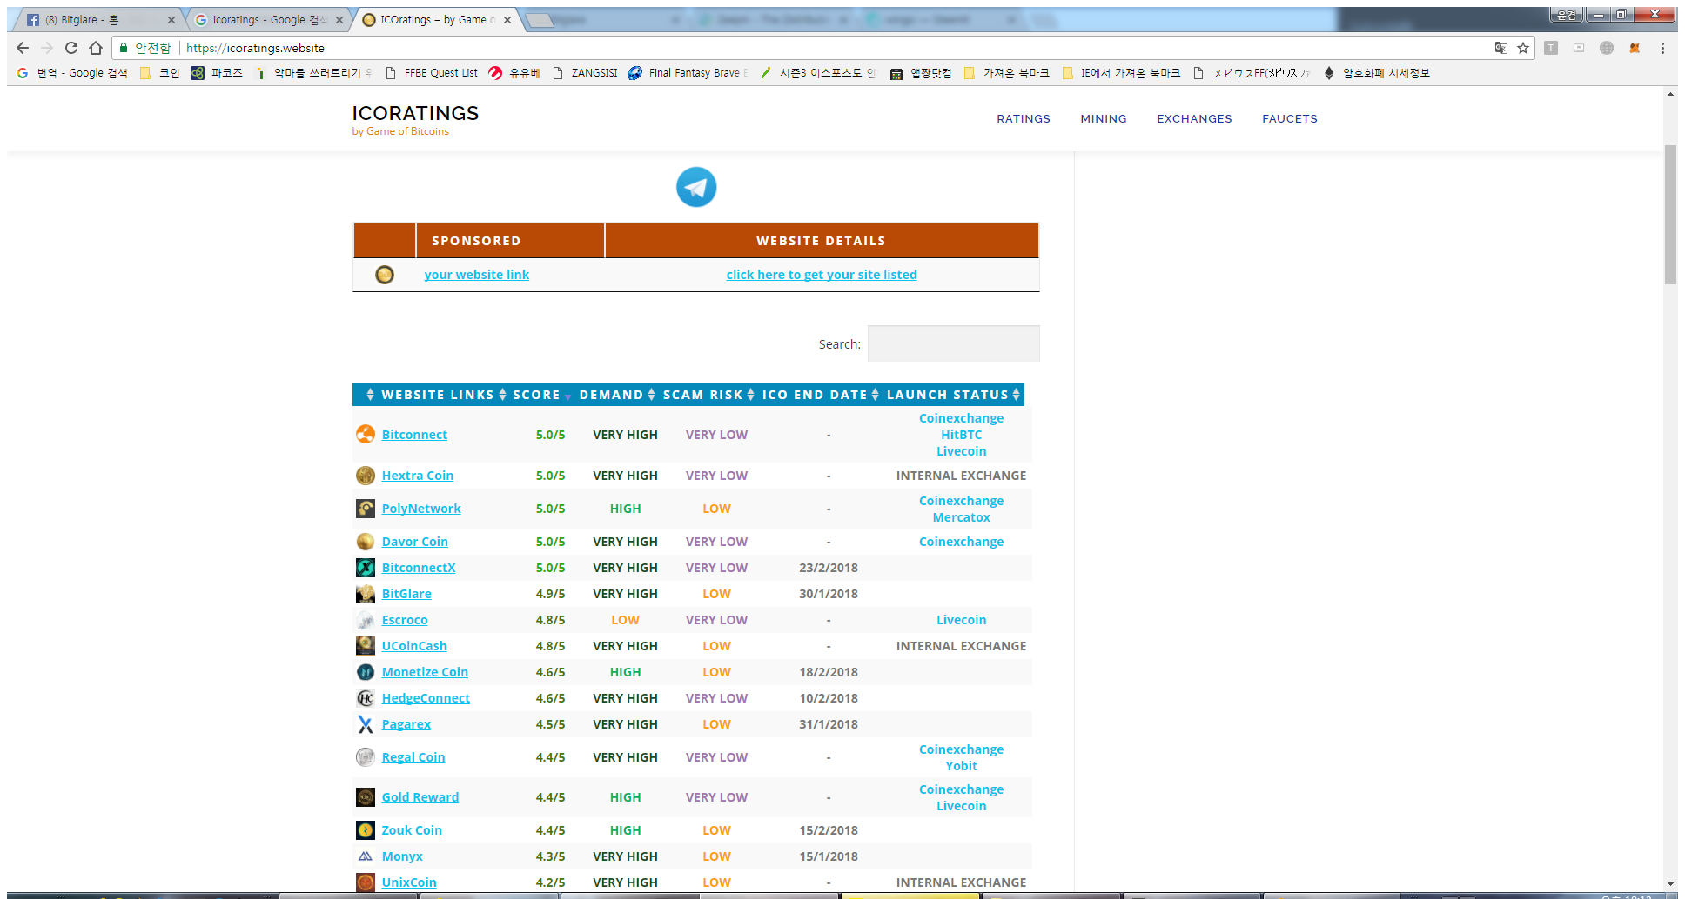Image resolution: width=1685 pixels, height=899 pixels.
Task: Click the ICORATINGS site title
Action: [x=415, y=113]
